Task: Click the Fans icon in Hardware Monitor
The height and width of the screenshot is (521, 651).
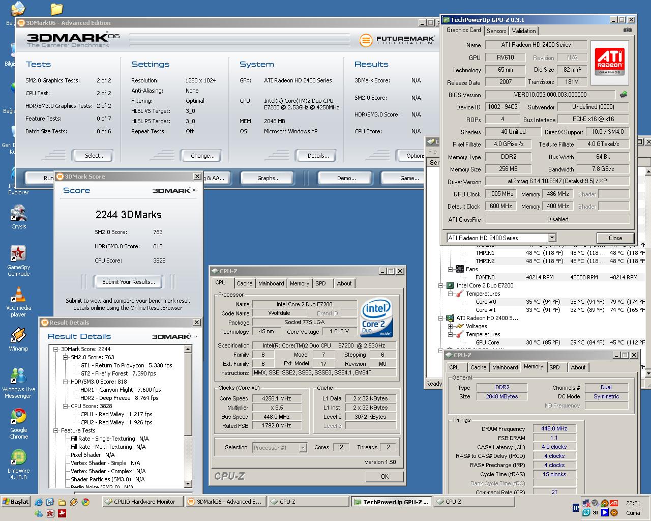Action: coord(460,269)
